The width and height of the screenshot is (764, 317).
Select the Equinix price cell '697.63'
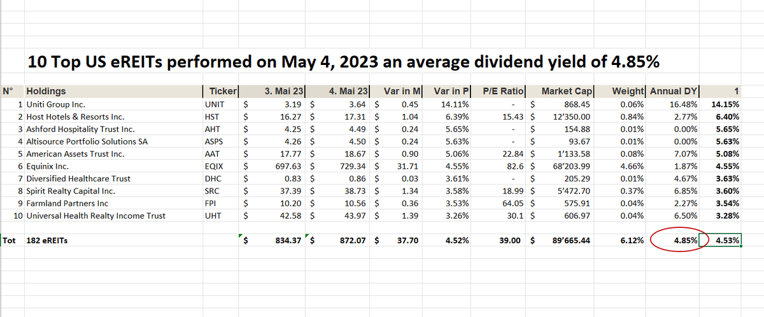point(273,166)
